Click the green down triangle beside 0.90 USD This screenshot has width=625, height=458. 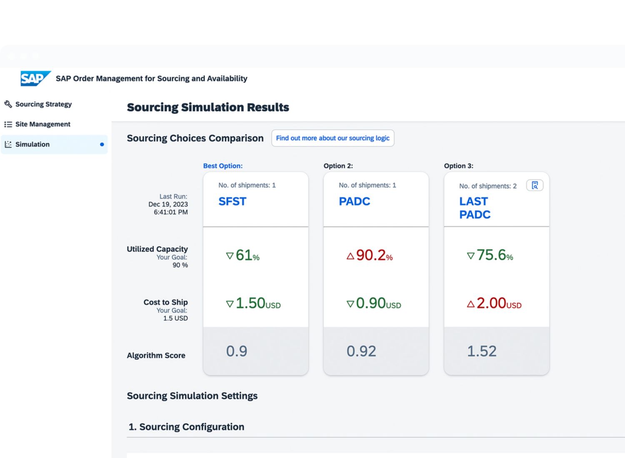tap(350, 304)
